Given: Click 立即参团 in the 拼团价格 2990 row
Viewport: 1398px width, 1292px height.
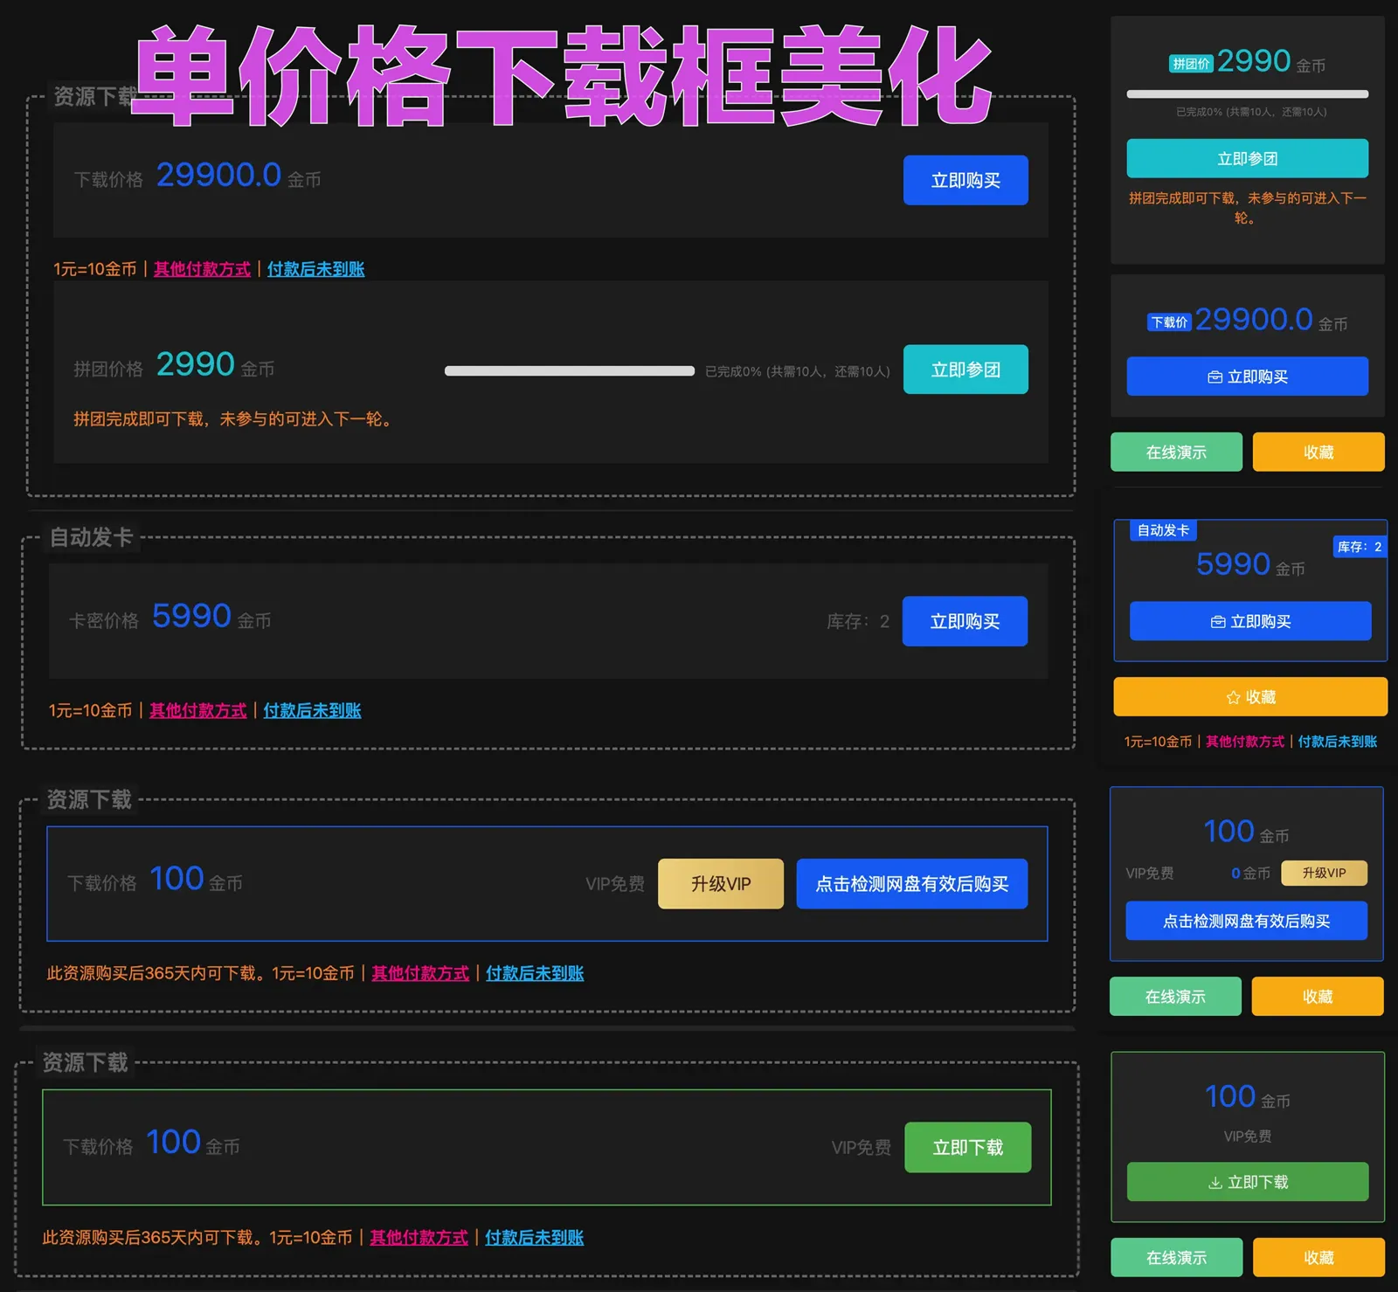Looking at the screenshot, I should [x=965, y=370].
